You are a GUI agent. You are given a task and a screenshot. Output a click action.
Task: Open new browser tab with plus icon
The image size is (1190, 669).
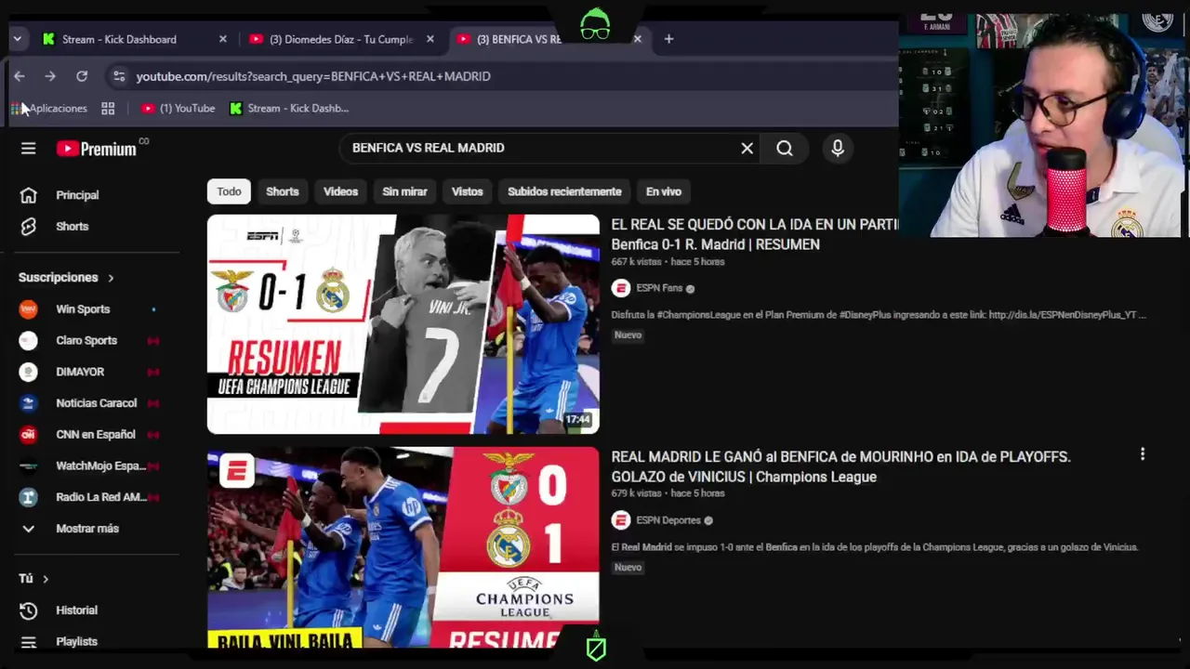click(668, 39)
